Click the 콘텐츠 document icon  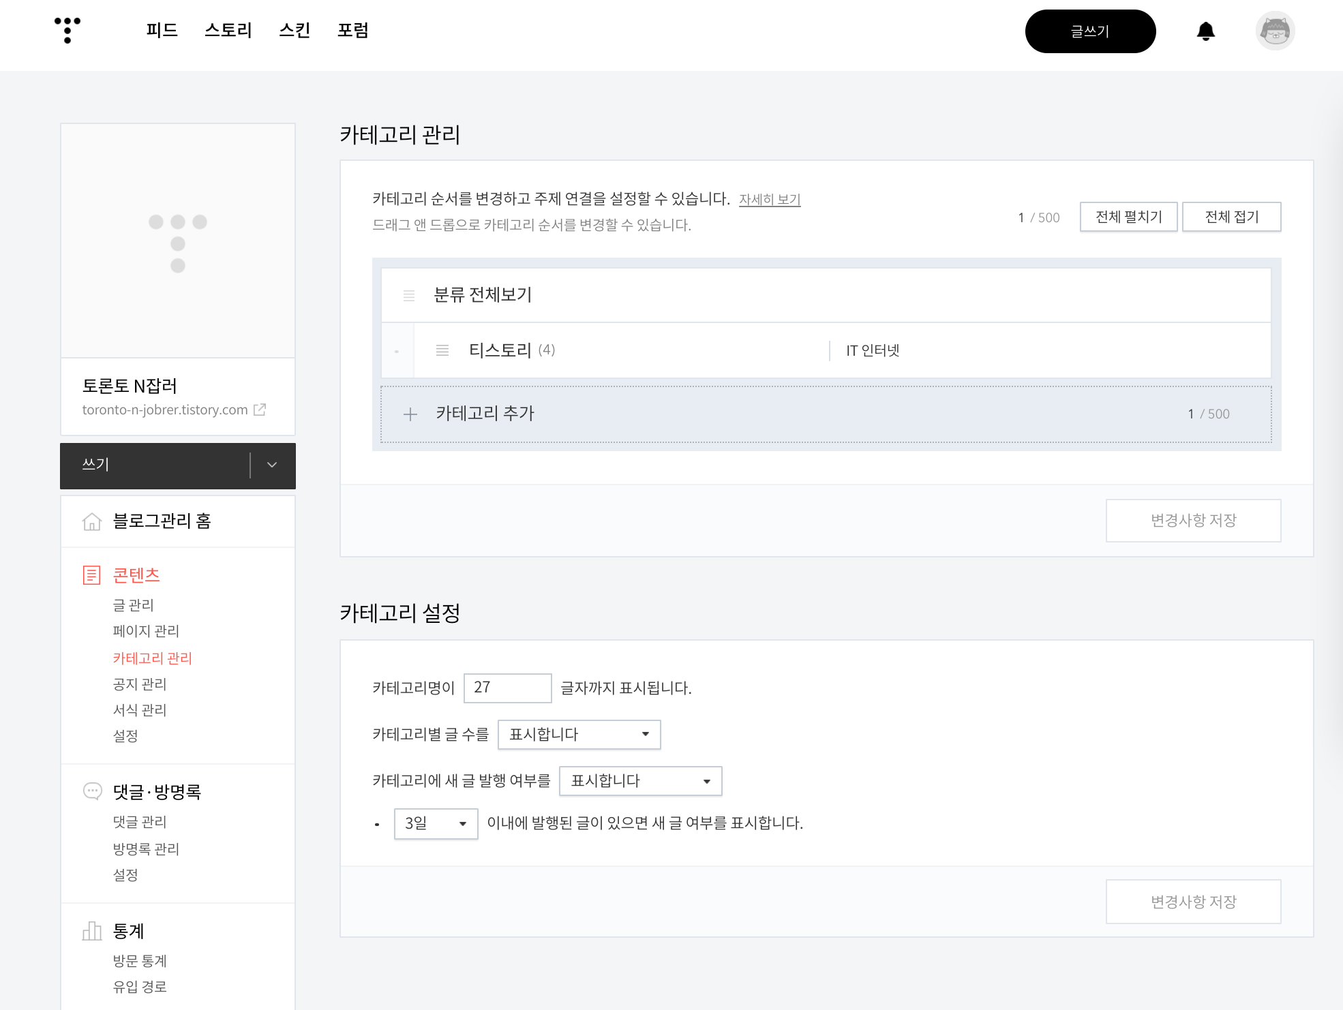click(92, 575)
